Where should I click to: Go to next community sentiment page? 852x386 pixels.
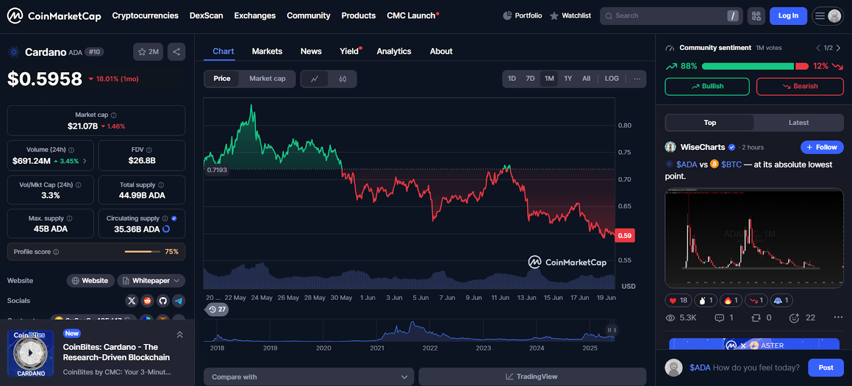(x=839, y=48)
